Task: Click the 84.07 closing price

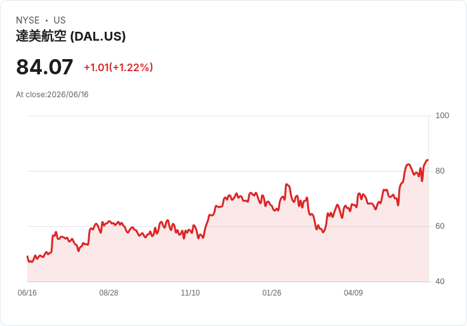Action: (44, 67)
